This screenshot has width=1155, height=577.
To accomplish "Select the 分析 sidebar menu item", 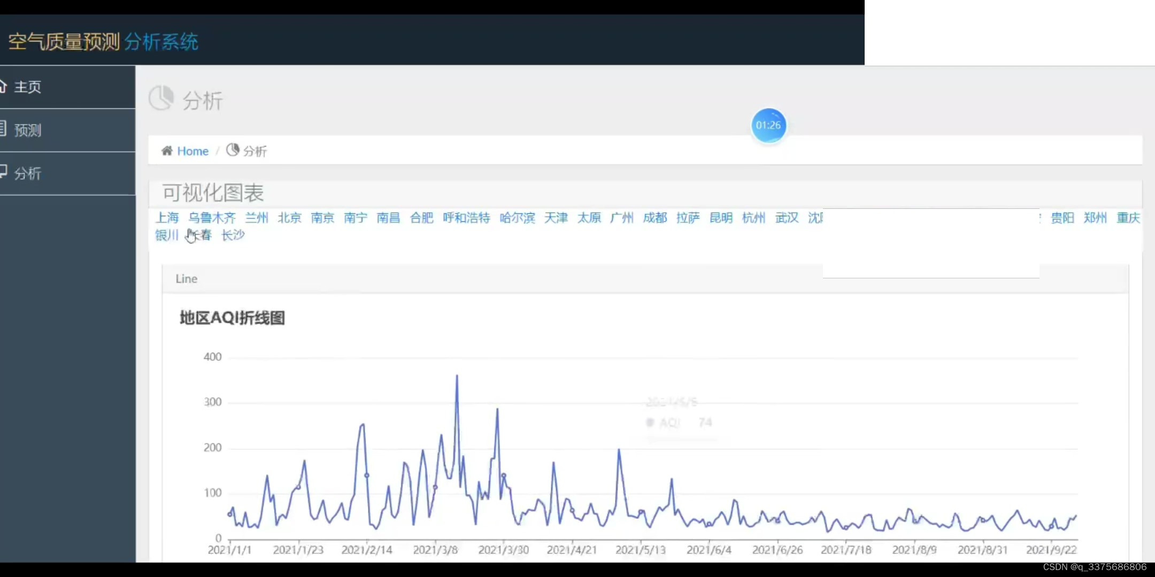I will point(28,174).
